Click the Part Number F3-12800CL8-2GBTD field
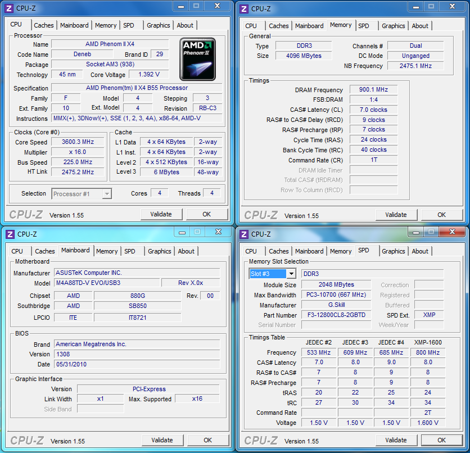 (336, 315)
